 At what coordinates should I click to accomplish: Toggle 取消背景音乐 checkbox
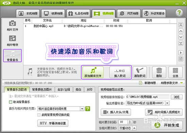(x=11, y=102)
